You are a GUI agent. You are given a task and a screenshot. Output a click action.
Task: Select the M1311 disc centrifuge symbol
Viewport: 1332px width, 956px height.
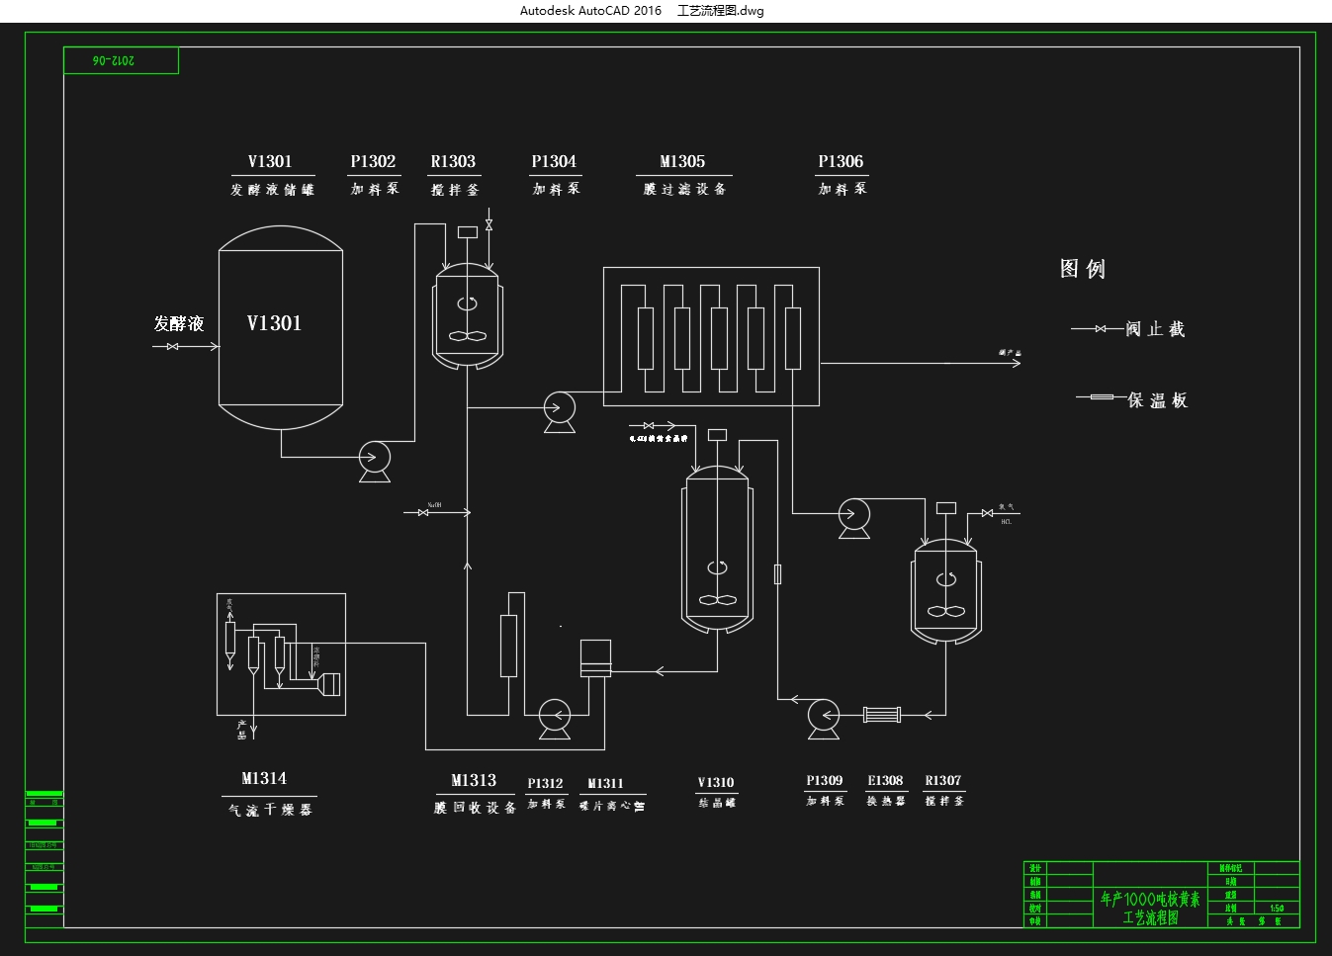point(595,658)
